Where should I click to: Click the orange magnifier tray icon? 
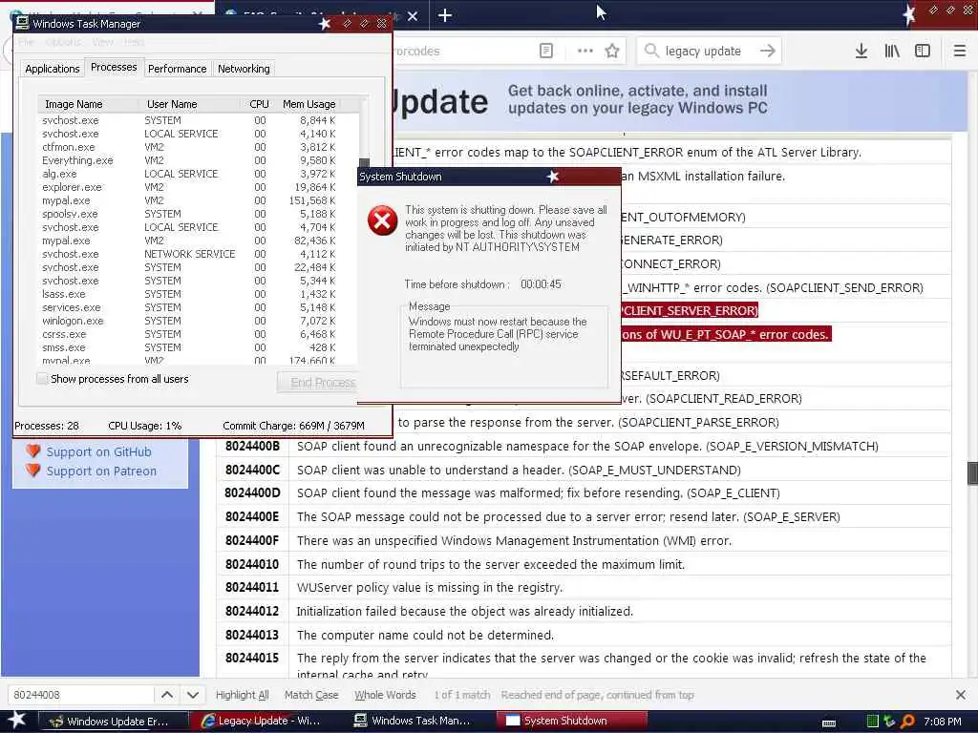[907, 722]
